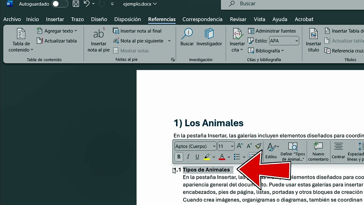Open font color dropdown arrow
The width and height of the screenshot is (364, 205).
pos(229,157)
